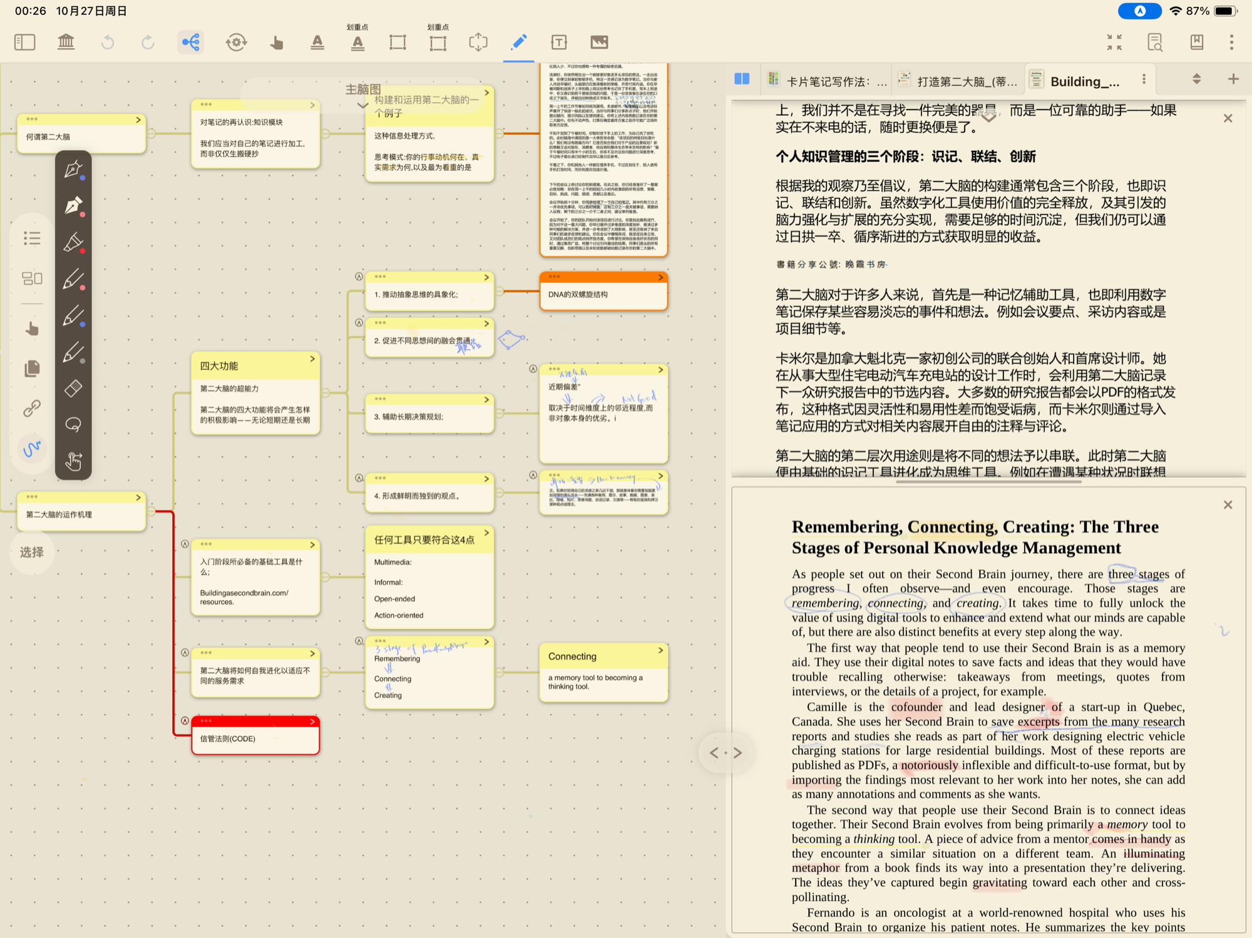Select the text box tool
The image size is (1252, 938).
pyautogui.click(x=559, y=43)
